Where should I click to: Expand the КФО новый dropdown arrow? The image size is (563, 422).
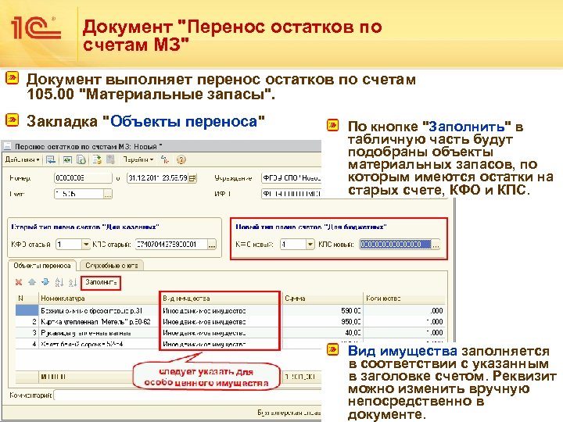point(310,245)
